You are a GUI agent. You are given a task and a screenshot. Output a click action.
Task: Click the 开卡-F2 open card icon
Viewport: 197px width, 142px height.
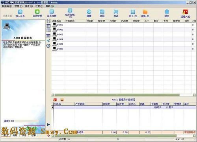point(133,12)
